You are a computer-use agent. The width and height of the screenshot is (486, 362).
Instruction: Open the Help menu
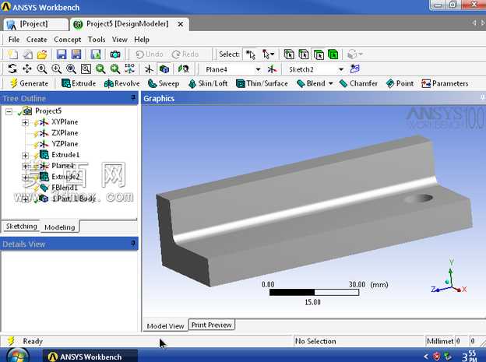point(142,40)
